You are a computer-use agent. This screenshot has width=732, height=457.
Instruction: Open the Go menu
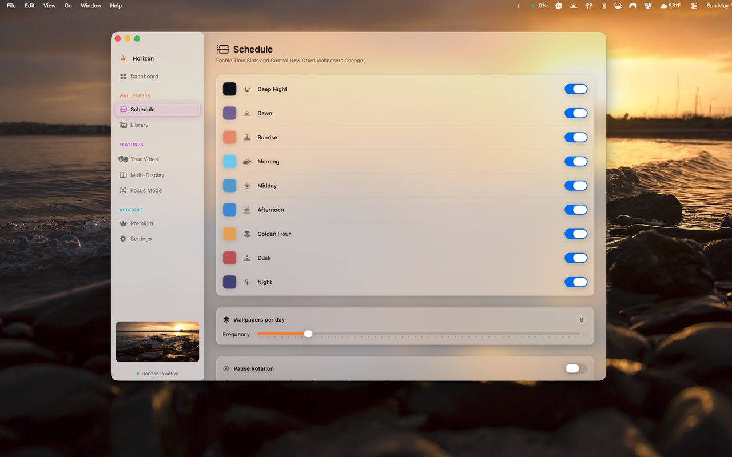(68, 6)
